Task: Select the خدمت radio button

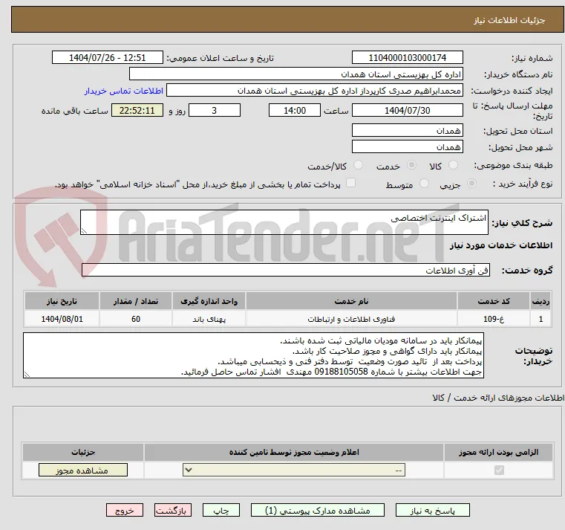Action: (x=411, y=165)
